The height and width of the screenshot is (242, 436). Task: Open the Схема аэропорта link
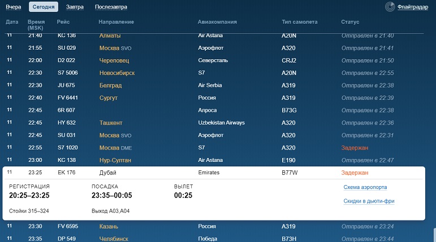(x=365, y=187)
